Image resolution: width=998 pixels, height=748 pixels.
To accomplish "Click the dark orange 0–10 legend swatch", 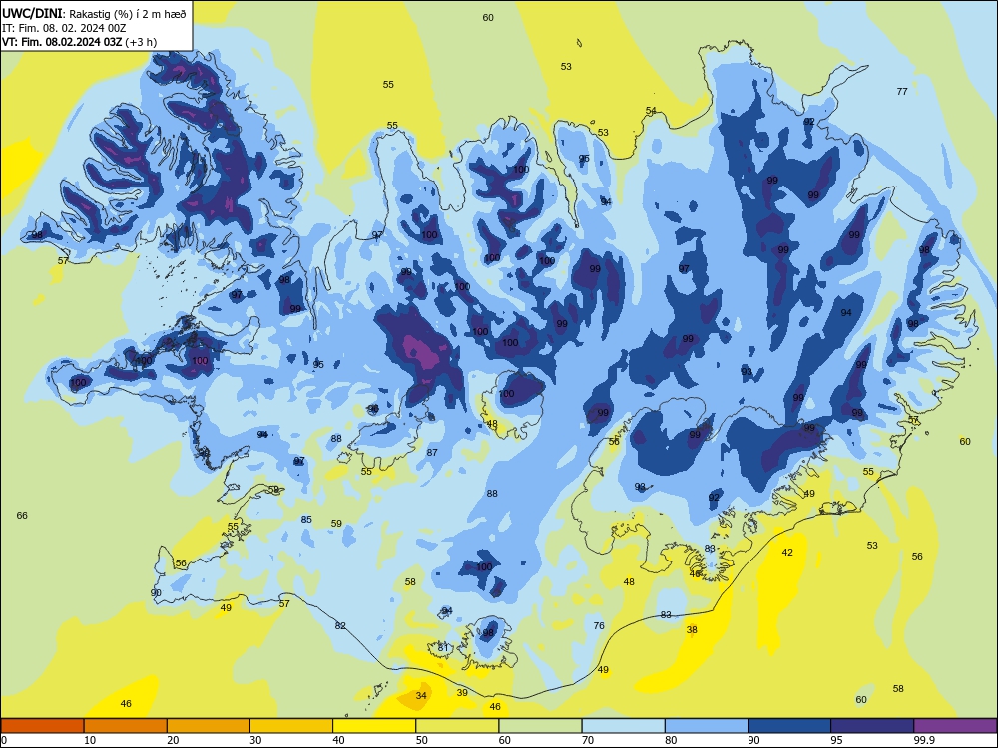I will (43, 726).
